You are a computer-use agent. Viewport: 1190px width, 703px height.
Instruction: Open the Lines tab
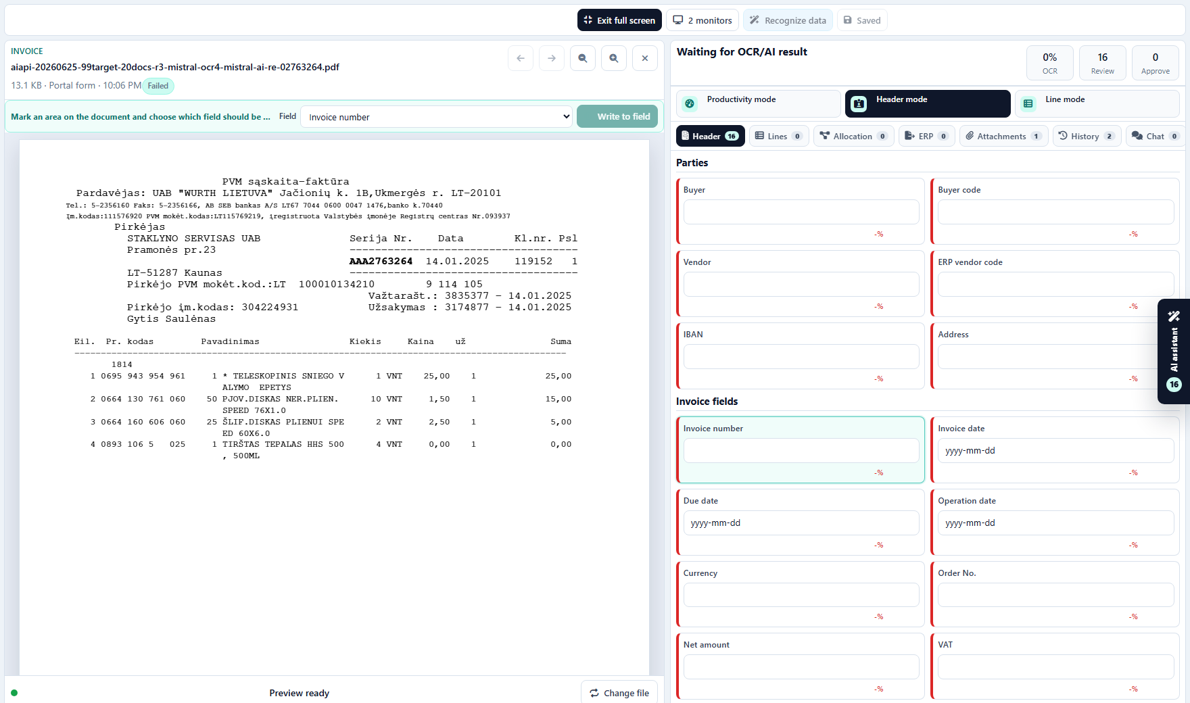(779, 136)
